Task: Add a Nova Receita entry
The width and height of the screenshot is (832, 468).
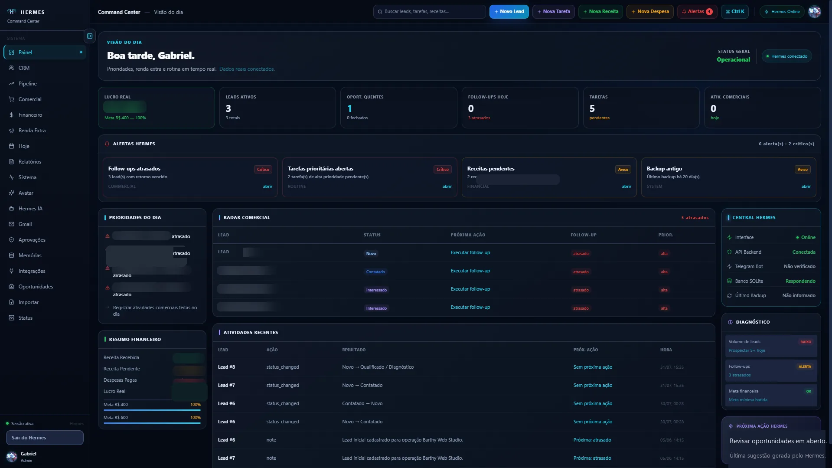Action: pos(600,12)
